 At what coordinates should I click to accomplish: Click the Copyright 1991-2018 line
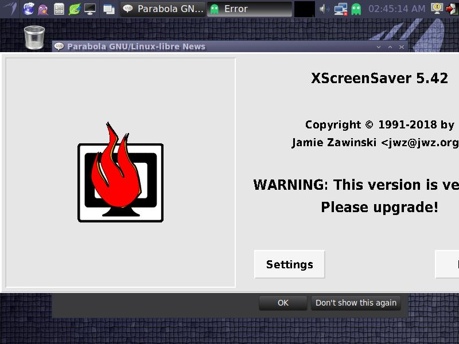(380, 124)
